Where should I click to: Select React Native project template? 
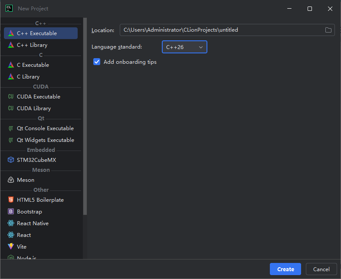coord(41,223)
